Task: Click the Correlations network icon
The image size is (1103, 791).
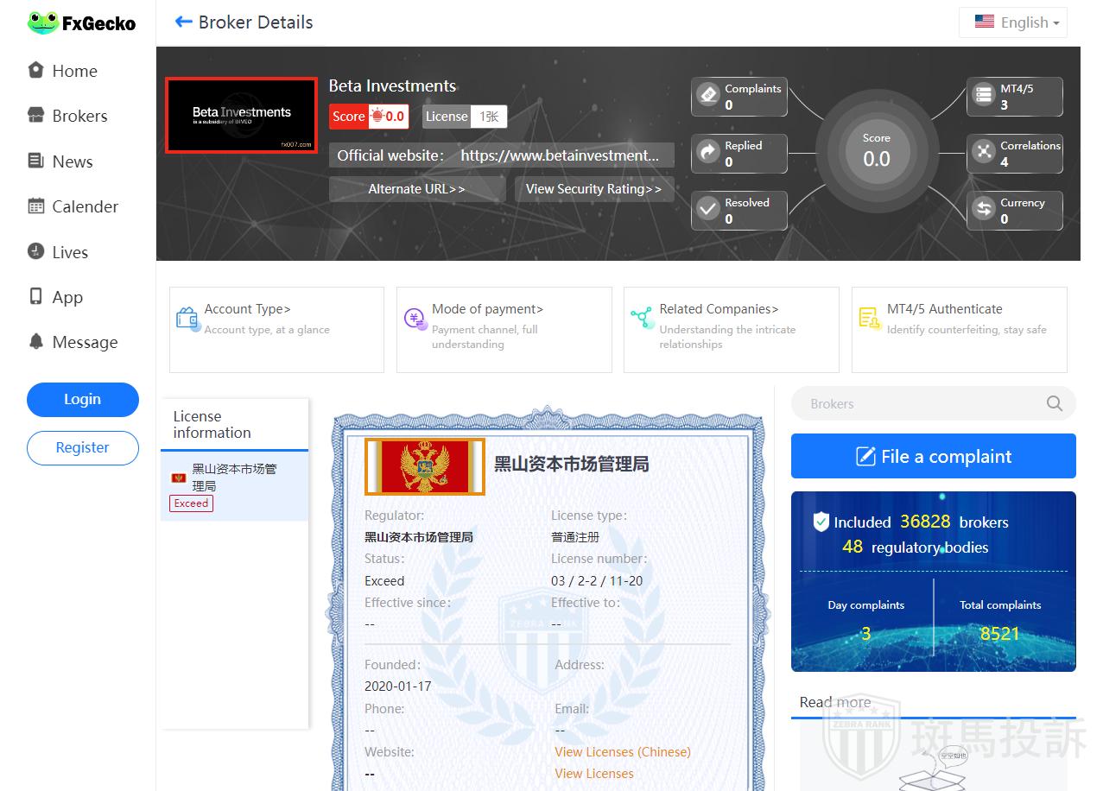Action: pyautogui.click(x=984, y=153)
